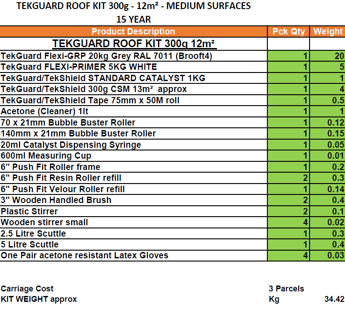Click the Weight column header
Viewport: 345px width, 310px height.
coord(328,32)
